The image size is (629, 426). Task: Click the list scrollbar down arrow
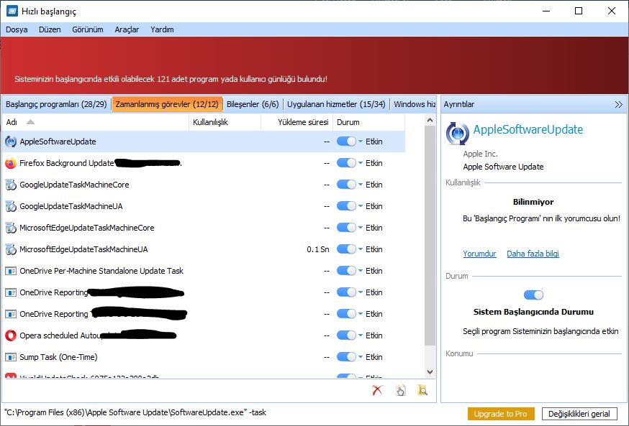coord(430,372)
